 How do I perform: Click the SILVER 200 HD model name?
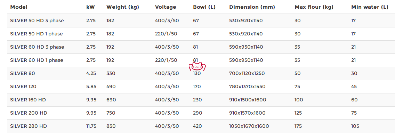pyautogui.click(x=29, y=113)
